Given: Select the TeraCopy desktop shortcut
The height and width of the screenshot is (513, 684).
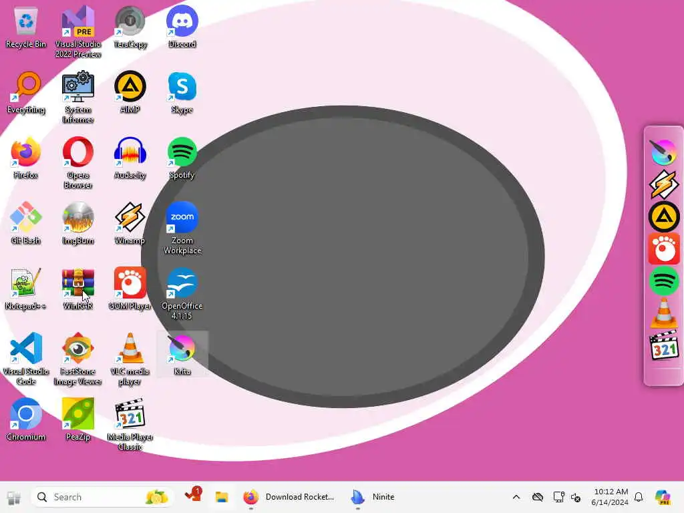Looking at the screenshot, I should [x=130, y=27].
